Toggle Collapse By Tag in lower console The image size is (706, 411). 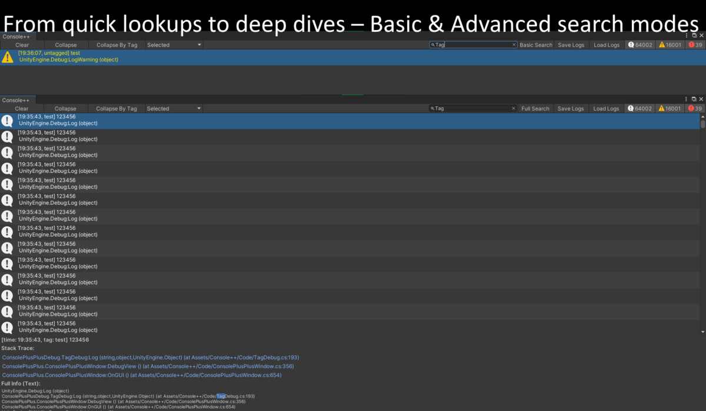[x=116, y=108]
